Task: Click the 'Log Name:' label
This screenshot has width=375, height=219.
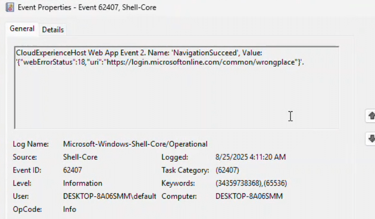Action: point(30,144)
